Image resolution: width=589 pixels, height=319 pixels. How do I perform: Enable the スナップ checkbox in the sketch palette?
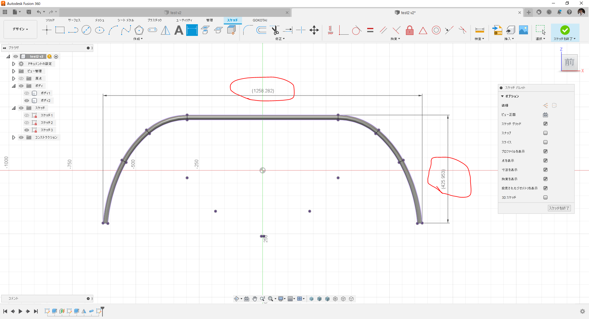tap(545, 133)
